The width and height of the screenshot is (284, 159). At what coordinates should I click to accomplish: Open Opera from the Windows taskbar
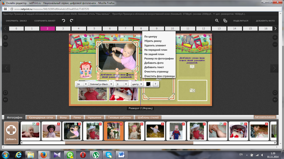pos(84,154)
